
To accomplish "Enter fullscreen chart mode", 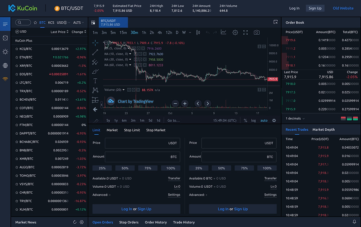I will pos(245,32).
